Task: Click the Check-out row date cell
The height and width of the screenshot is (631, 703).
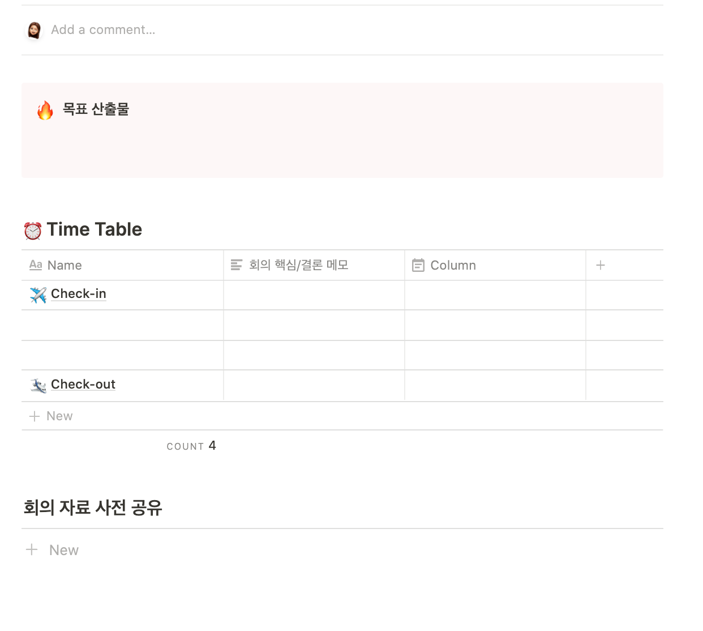Action: click(x=495, y=386)
